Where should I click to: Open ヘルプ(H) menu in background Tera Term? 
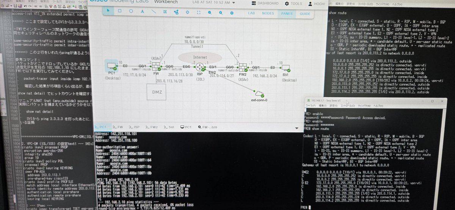397,5
